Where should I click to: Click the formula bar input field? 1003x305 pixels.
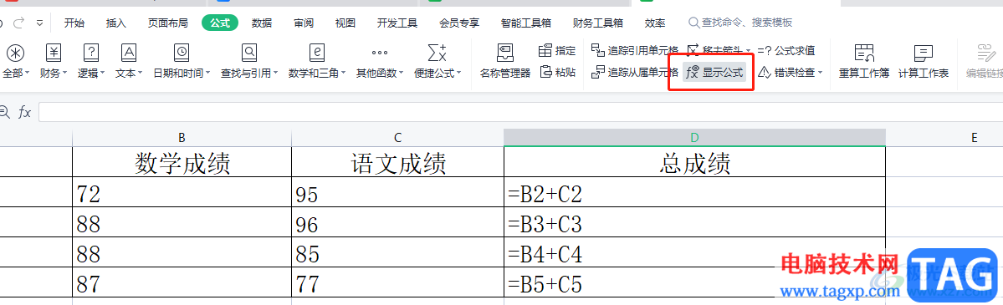click(x=520, y=113)
